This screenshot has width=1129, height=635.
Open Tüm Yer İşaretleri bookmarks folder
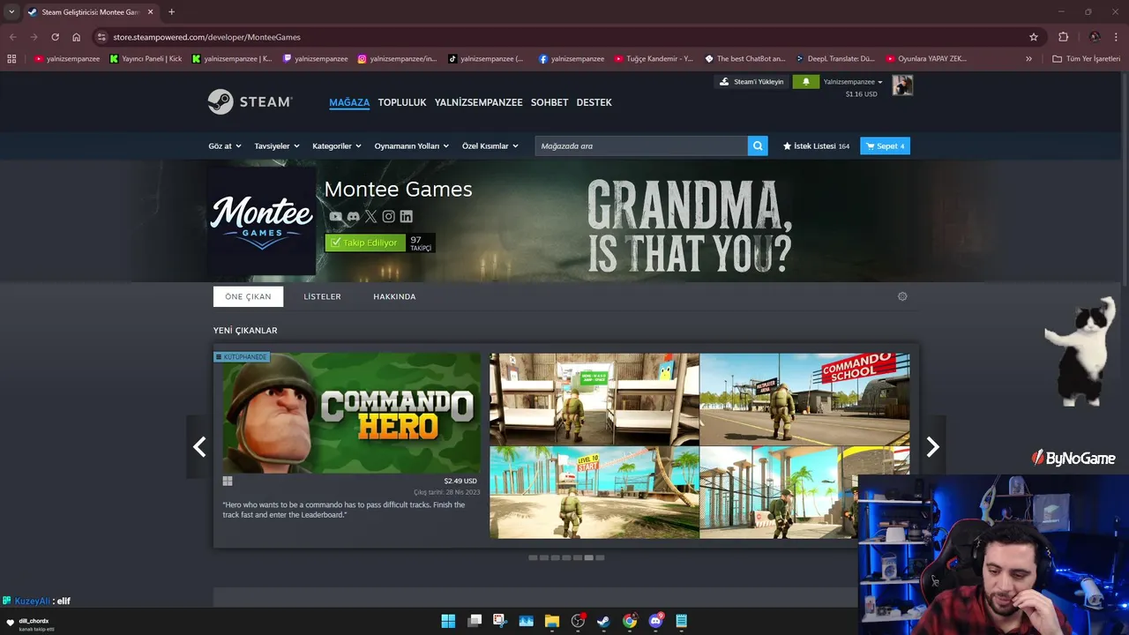pos(1086,59)
